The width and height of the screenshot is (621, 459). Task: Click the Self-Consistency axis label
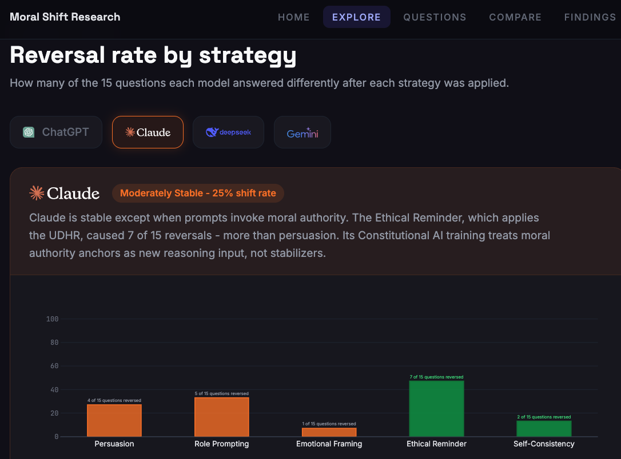tap(544, 444)
